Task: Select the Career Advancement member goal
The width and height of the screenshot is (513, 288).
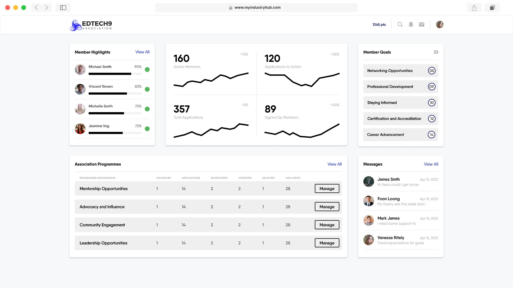Action: 401,134
